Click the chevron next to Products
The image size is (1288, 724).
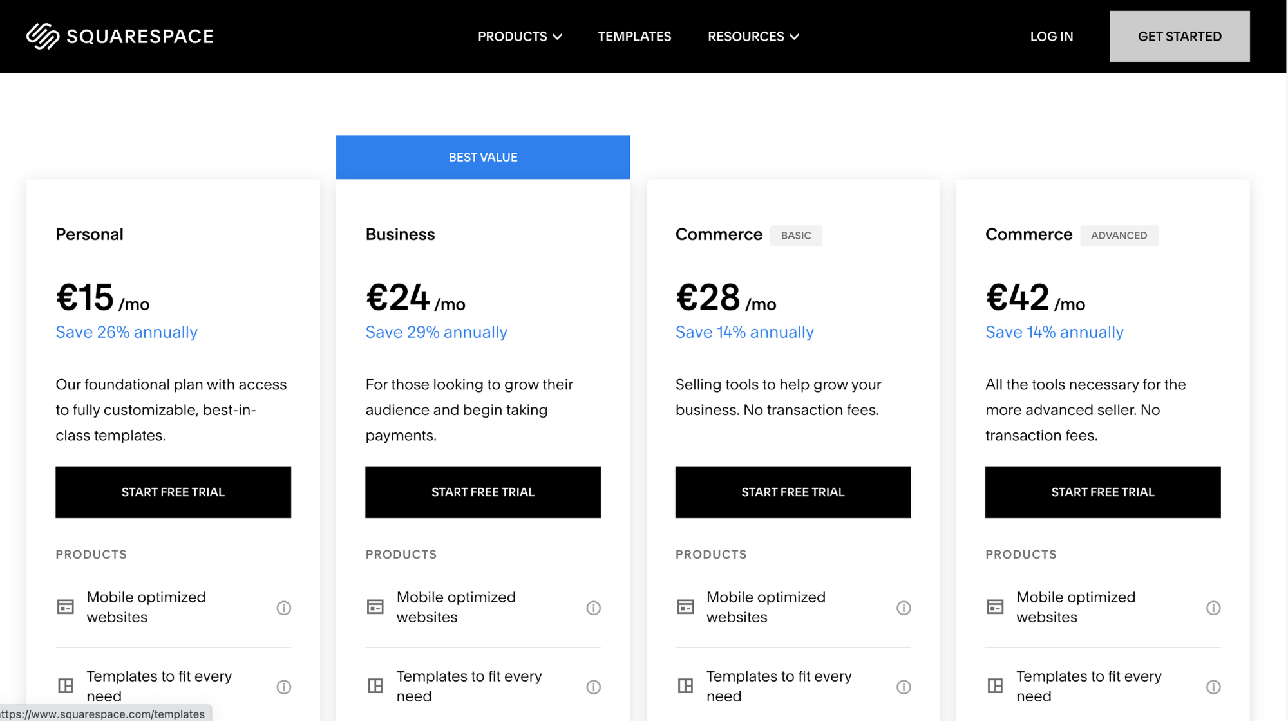(558, 37)
